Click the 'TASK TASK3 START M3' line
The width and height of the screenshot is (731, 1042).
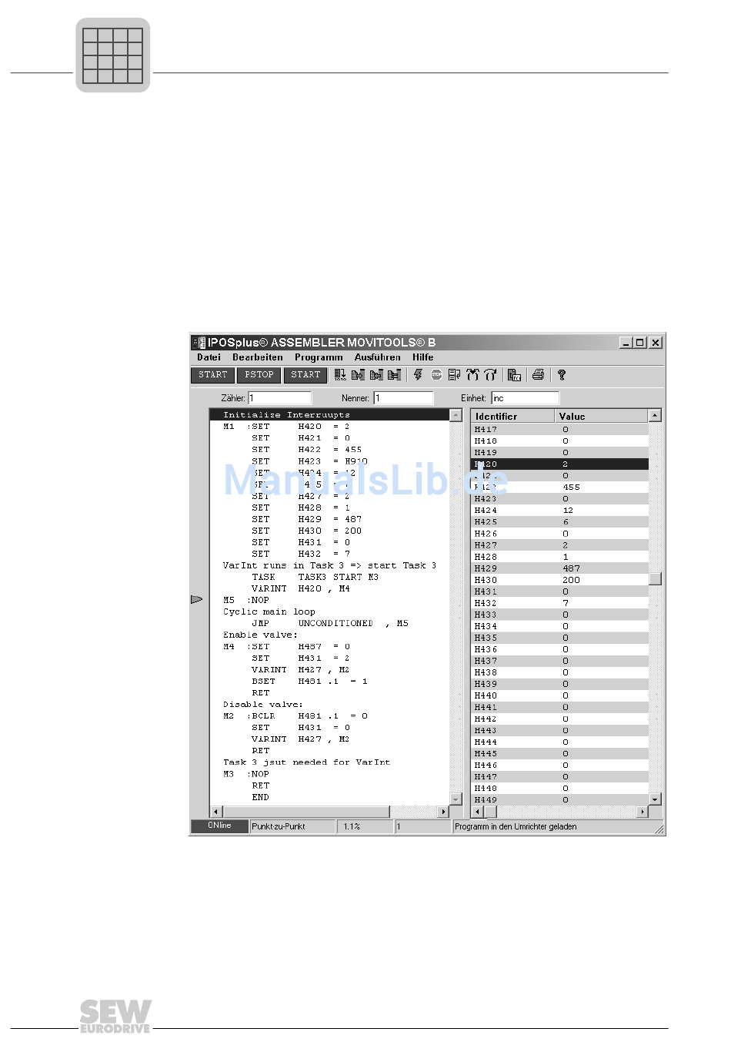(315, 577)
